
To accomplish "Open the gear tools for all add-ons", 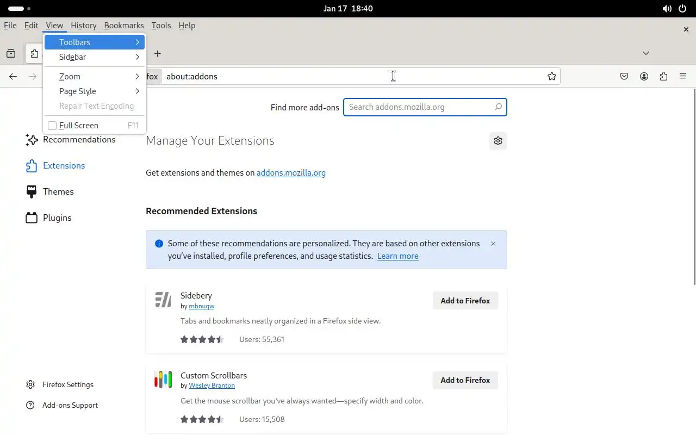I will (498, 141).
